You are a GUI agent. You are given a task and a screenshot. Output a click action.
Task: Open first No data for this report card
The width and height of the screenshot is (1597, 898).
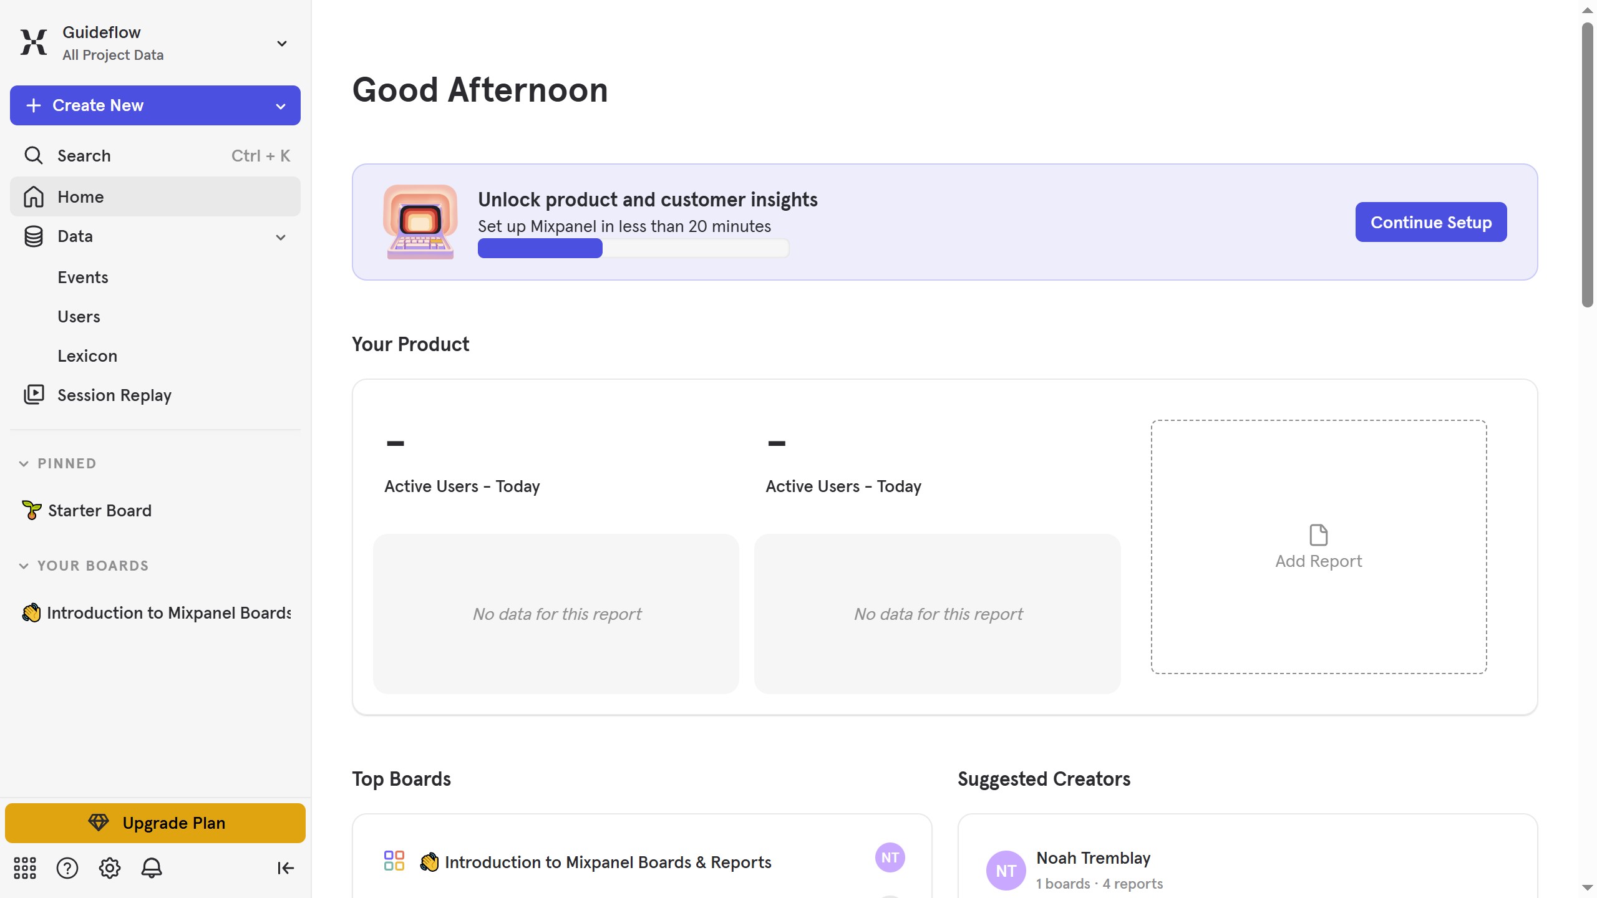click(x=556, y=614)
